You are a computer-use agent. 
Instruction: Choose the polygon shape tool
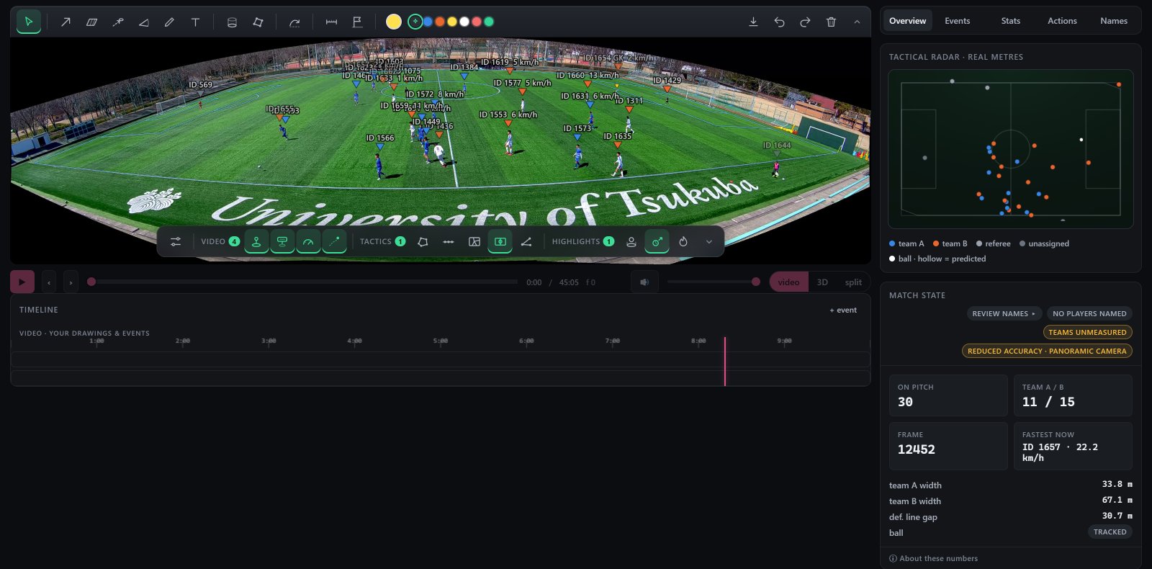[x=258, y=22]
